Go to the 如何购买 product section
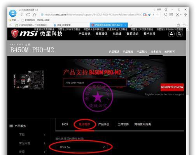Screen dimensions: 196x155 click(170, 52)
